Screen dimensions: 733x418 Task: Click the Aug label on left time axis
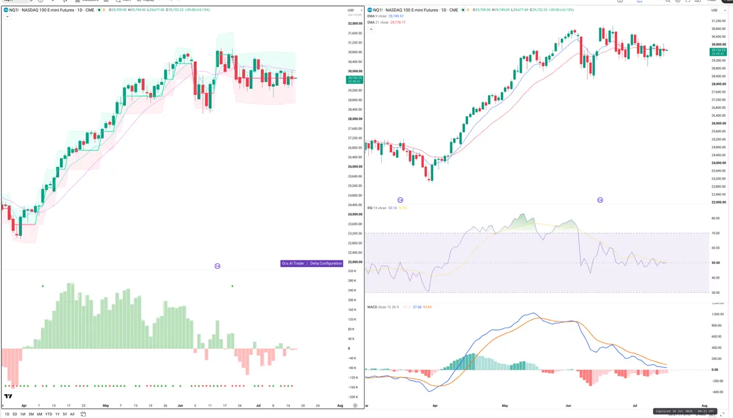pyautogui.click(x=340, y=405)
